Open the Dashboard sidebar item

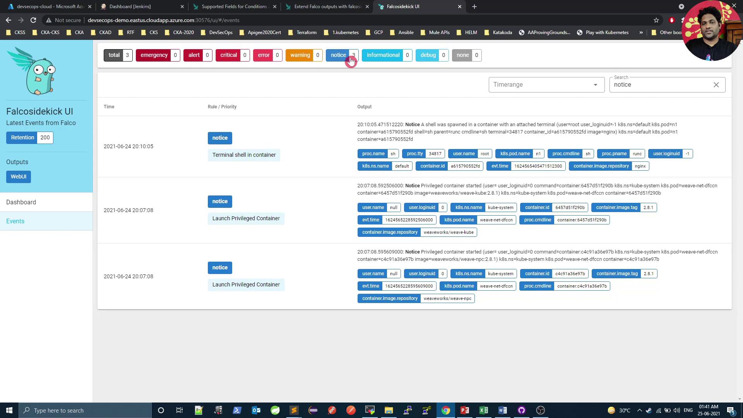click(x=21, y=202)
